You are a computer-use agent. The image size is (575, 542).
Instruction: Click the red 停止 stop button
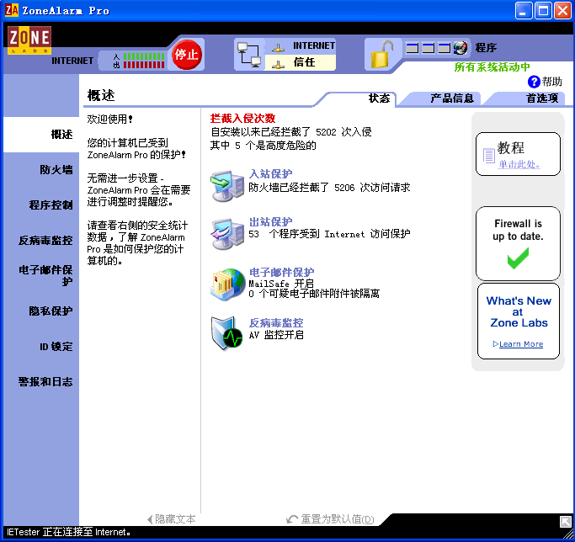pos(187,55)
